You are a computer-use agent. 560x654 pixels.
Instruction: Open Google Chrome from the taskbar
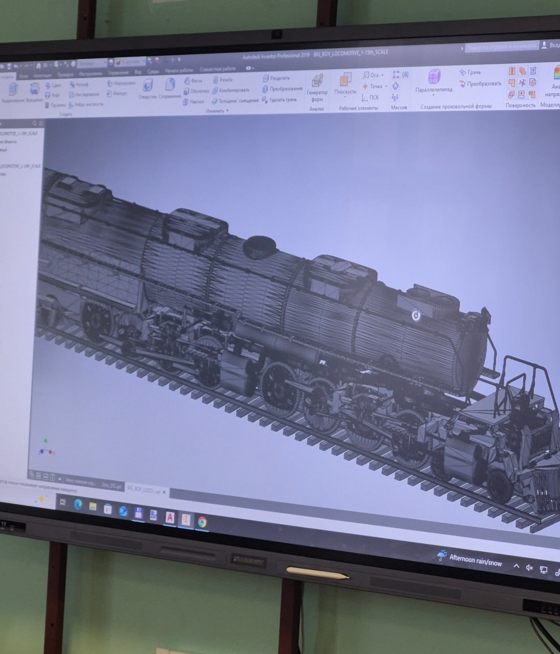[202, 522]
